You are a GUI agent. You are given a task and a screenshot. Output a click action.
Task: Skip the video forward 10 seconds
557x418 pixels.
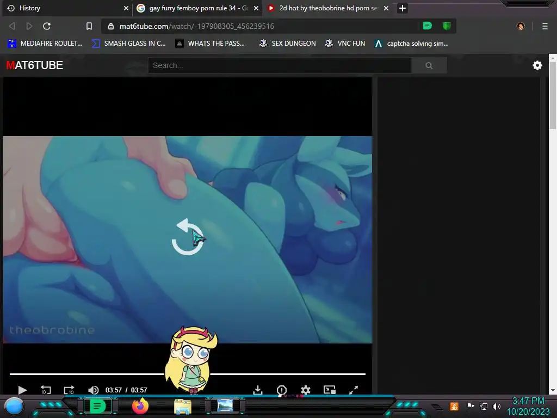69,390
